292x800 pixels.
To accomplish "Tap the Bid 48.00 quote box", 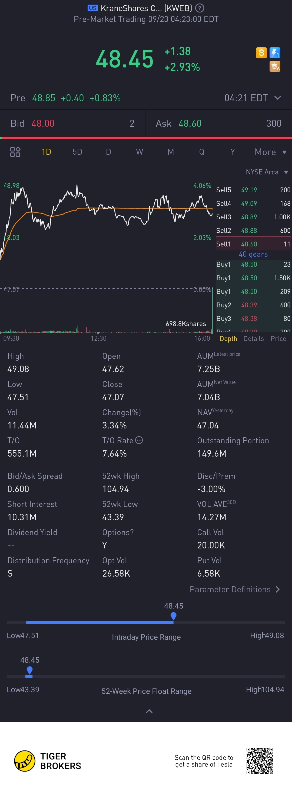I will pos(72,123).
